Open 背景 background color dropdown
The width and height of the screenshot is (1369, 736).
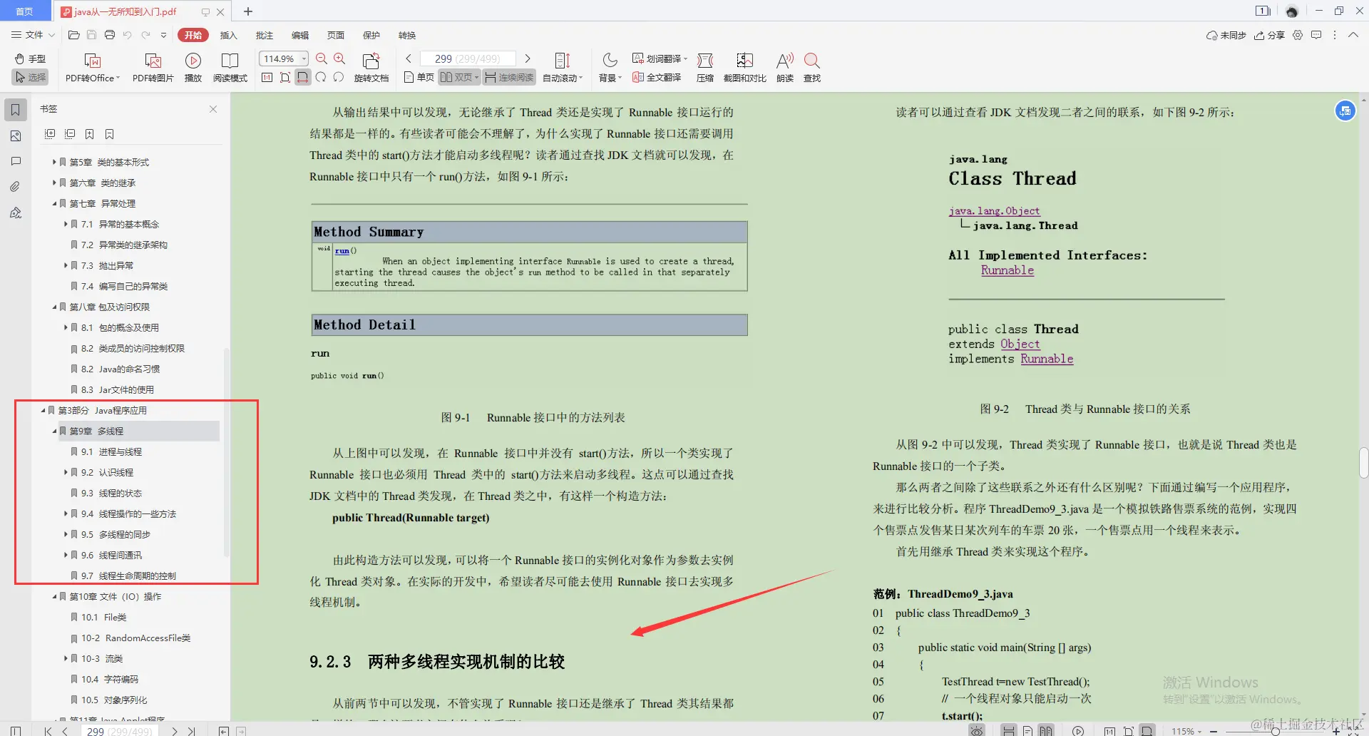pyautogui.click(x=610, y=68)
